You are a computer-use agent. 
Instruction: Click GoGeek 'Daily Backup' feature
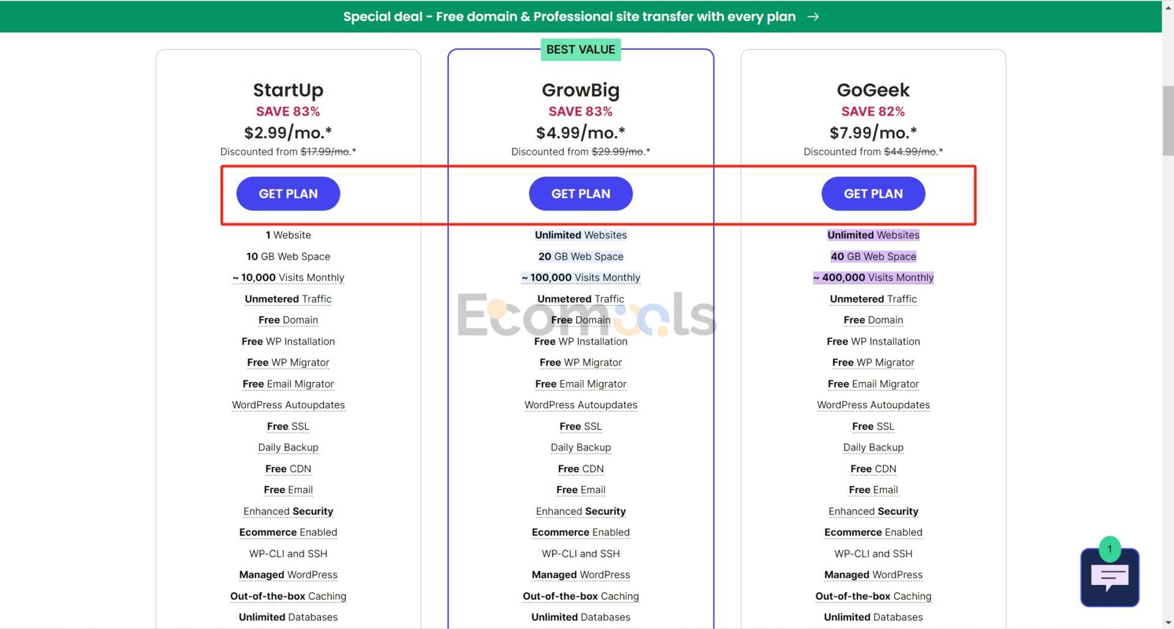(873, 447)
